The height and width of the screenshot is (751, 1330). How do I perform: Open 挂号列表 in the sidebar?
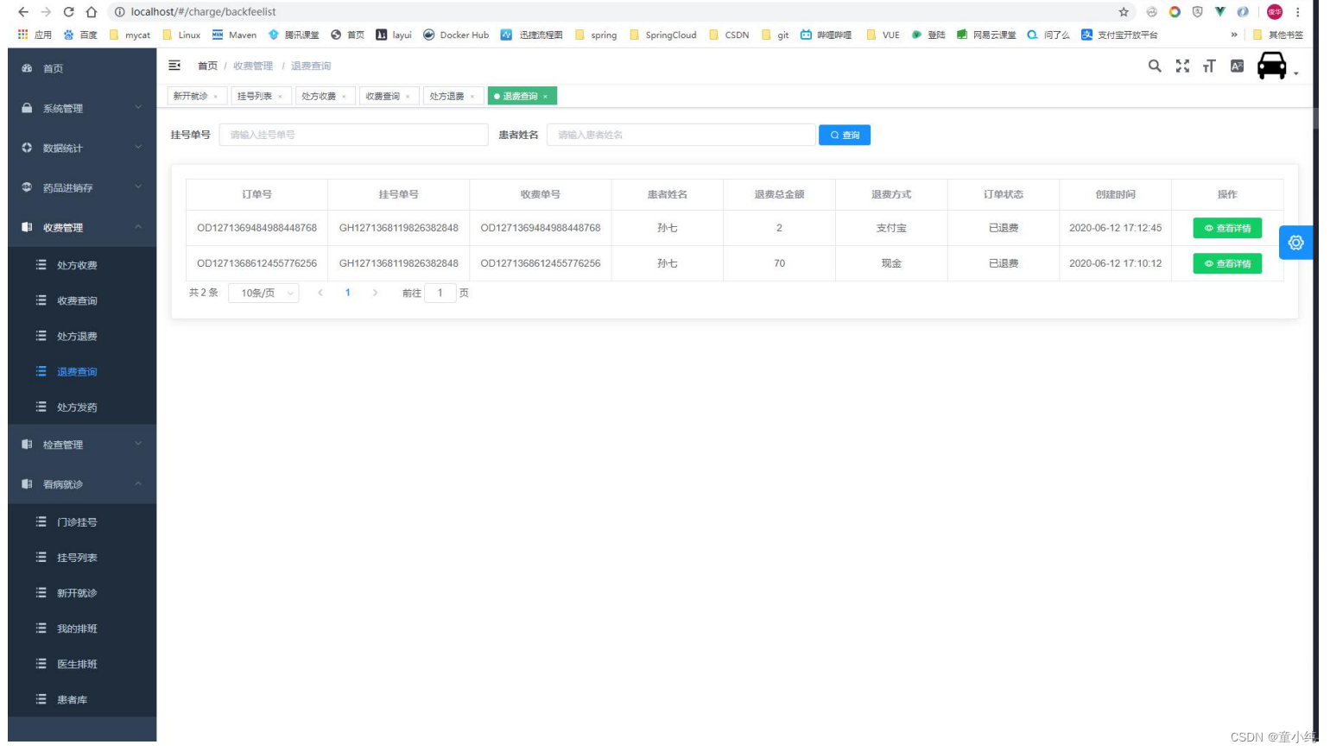coord(82,558)
